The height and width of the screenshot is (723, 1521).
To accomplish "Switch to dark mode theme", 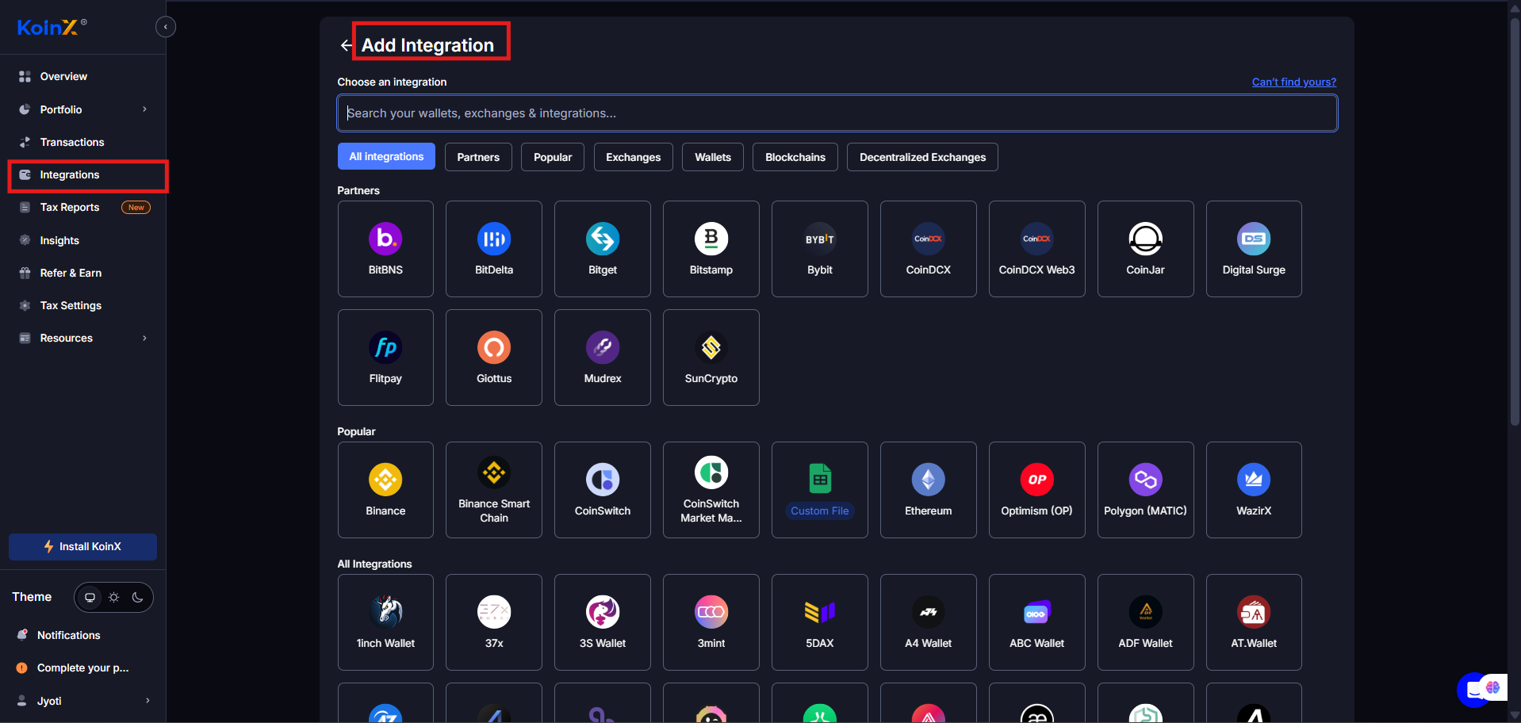I will point(137,597).
